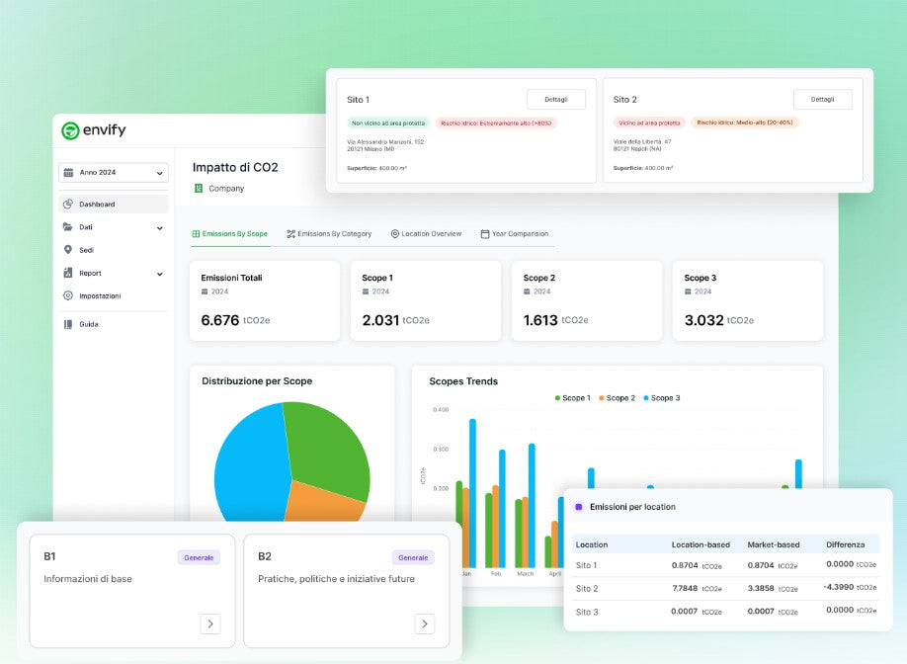The width and height of the screenshot is (907, 664).
Task: Expand the Dati sidebar menu
Action: 114,227
